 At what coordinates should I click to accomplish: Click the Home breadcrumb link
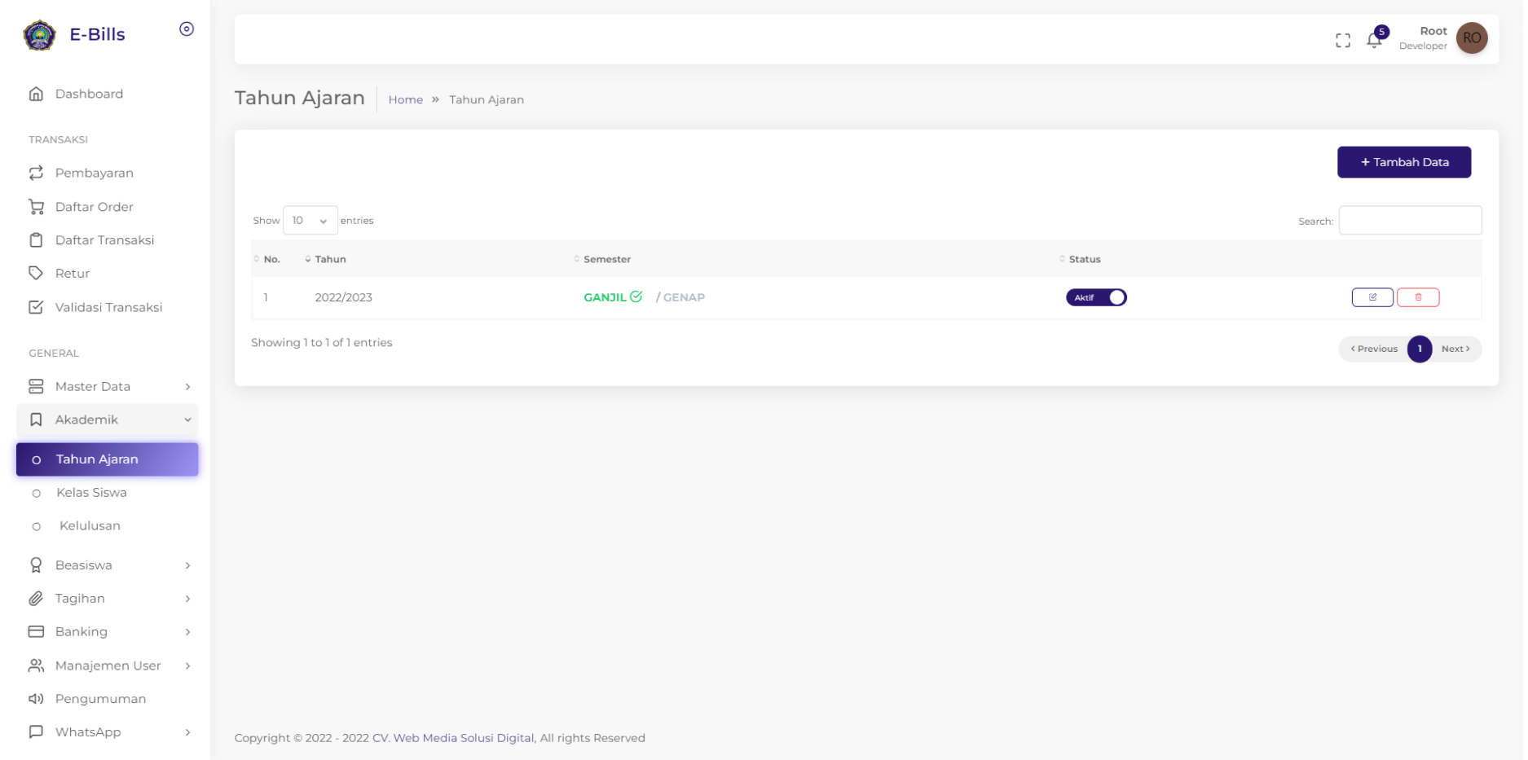pyautogui.click(x=405, y=99)
